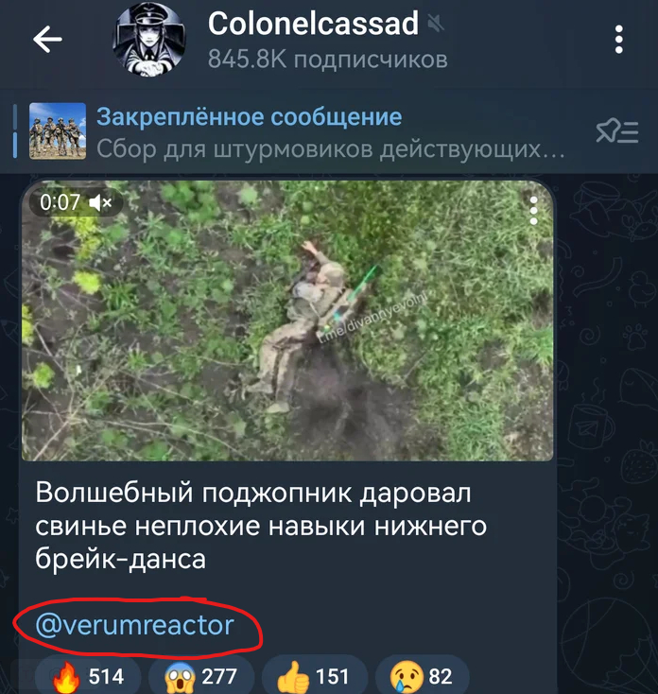
Task: Go back with the left arrow
Action: [47, 40]
